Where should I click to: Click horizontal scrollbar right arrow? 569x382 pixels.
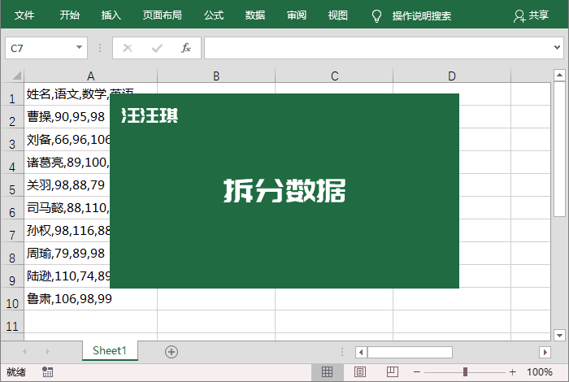tap(545, 352)
